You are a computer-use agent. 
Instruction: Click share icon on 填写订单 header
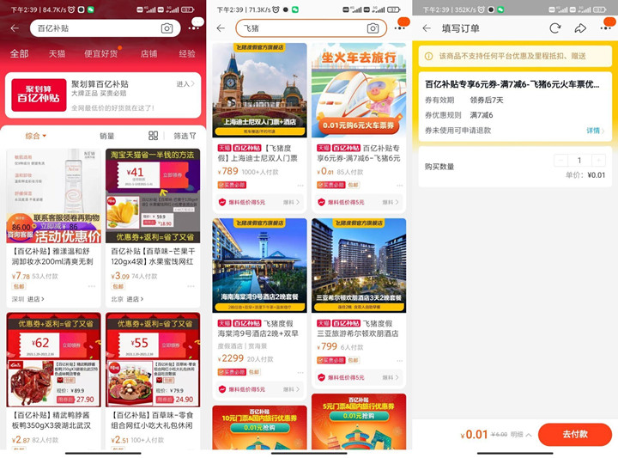[580, 28]
